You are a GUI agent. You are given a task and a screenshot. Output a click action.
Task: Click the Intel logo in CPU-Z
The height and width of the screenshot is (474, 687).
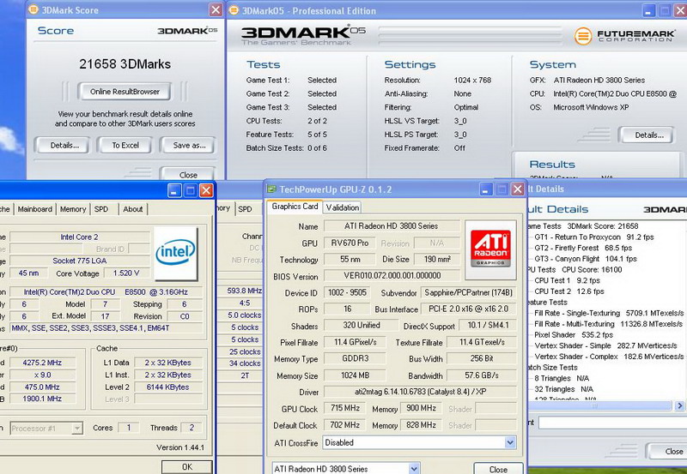[x=175, y=253]
